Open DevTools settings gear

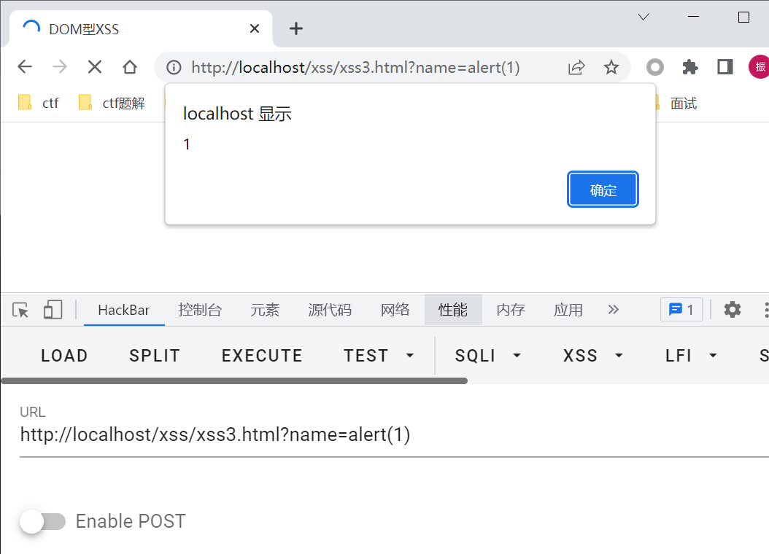pyautogui.click(x=733, y=310)
